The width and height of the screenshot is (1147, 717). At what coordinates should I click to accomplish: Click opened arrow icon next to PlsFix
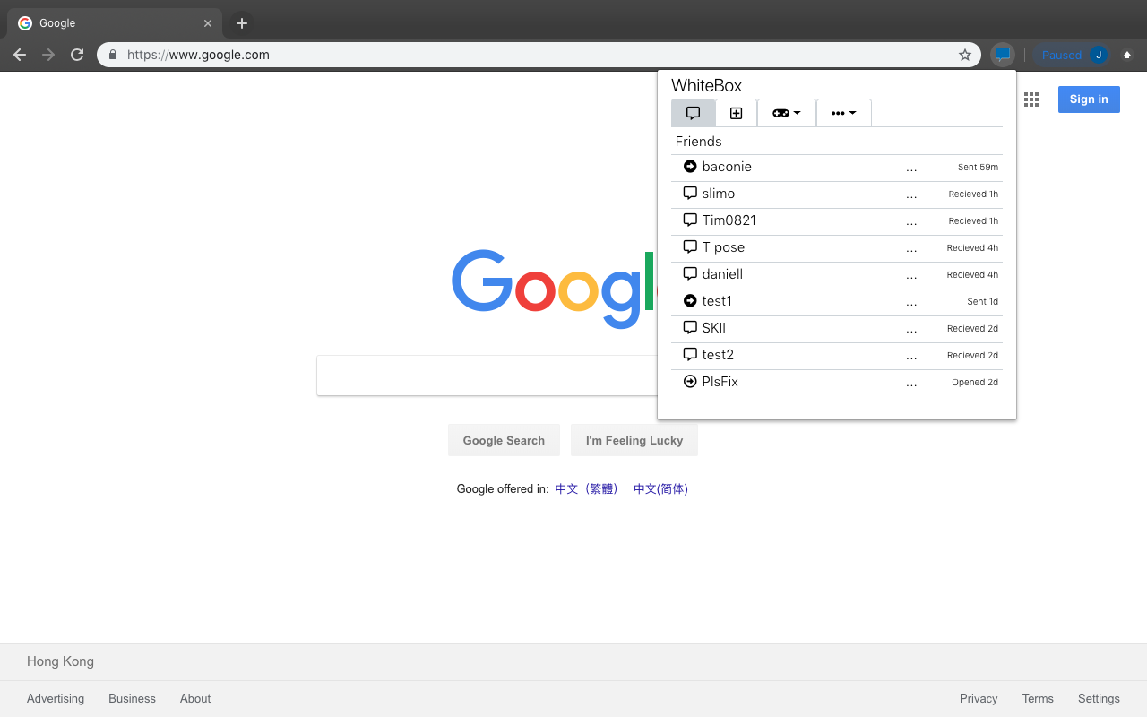click(690, 382)
